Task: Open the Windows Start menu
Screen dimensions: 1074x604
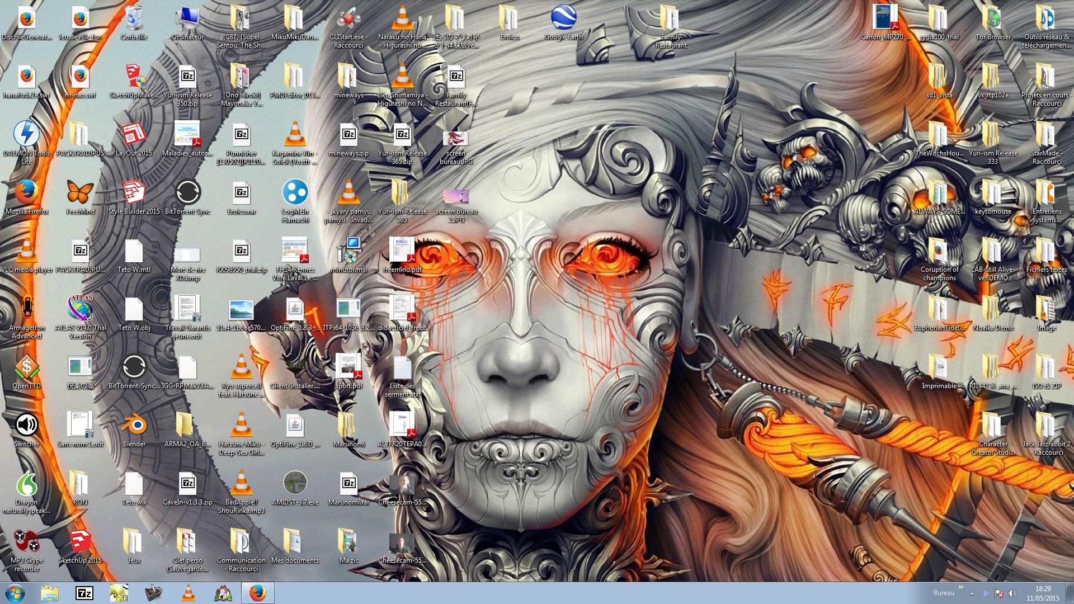Action: (15, 593)
